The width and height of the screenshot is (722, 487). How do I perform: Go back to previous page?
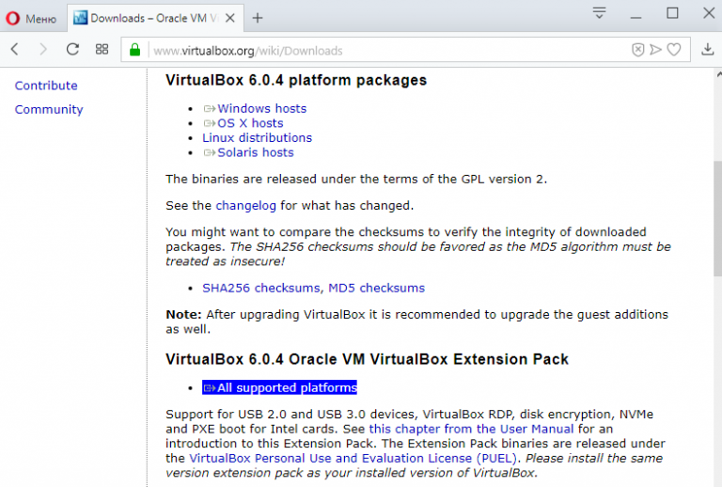(15, 49)
